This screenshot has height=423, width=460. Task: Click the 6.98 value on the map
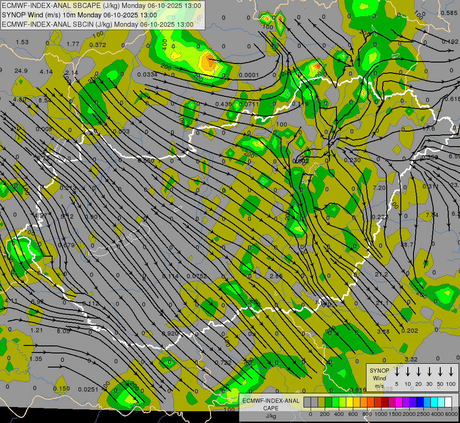pos(37,301)
